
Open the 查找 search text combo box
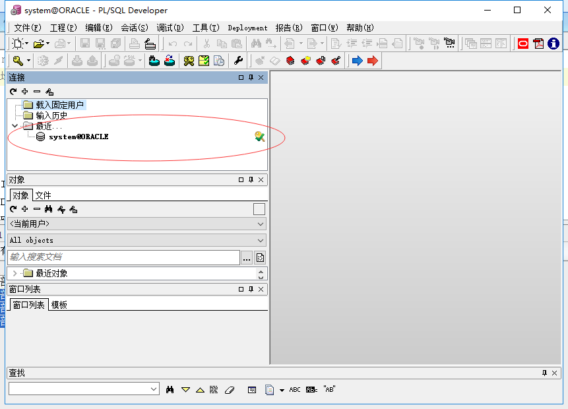coord(84,389)
